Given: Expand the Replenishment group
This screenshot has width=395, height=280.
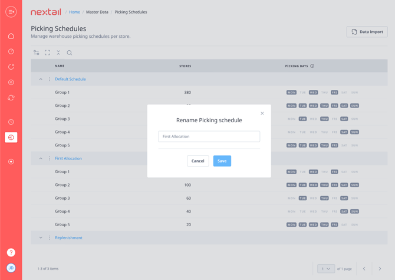Looking at the screenshot, I should click(x=41, y=237).
